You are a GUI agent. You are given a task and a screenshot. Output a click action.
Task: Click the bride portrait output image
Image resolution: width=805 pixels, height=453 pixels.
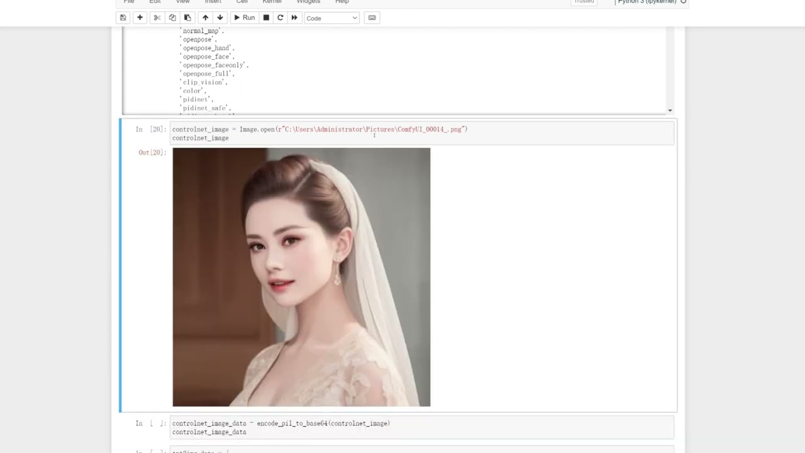coord(301,277)
